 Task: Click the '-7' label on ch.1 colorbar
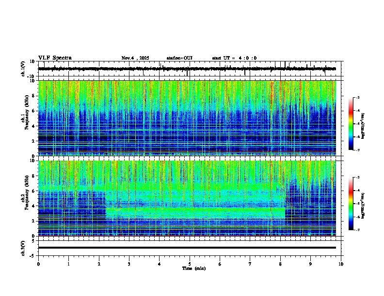click(x=357, y=150)
